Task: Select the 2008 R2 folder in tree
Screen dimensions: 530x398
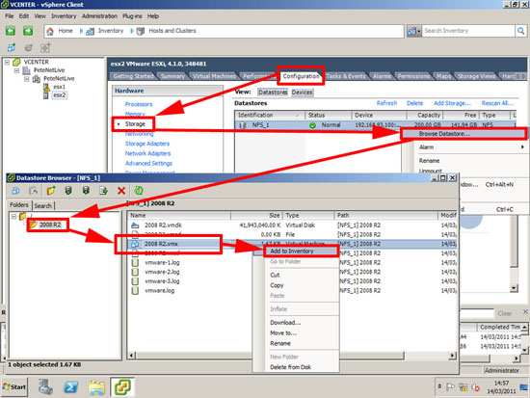Action: [x=50, y=225]
